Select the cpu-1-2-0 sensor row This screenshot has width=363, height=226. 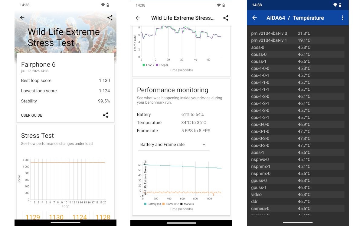[298, 96]
